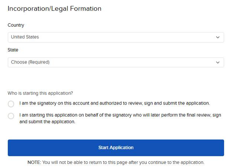The height and width of the screenshot is (168, 233).
Task: Click the 'United States' selected value
Action: (x=25, y=37)
